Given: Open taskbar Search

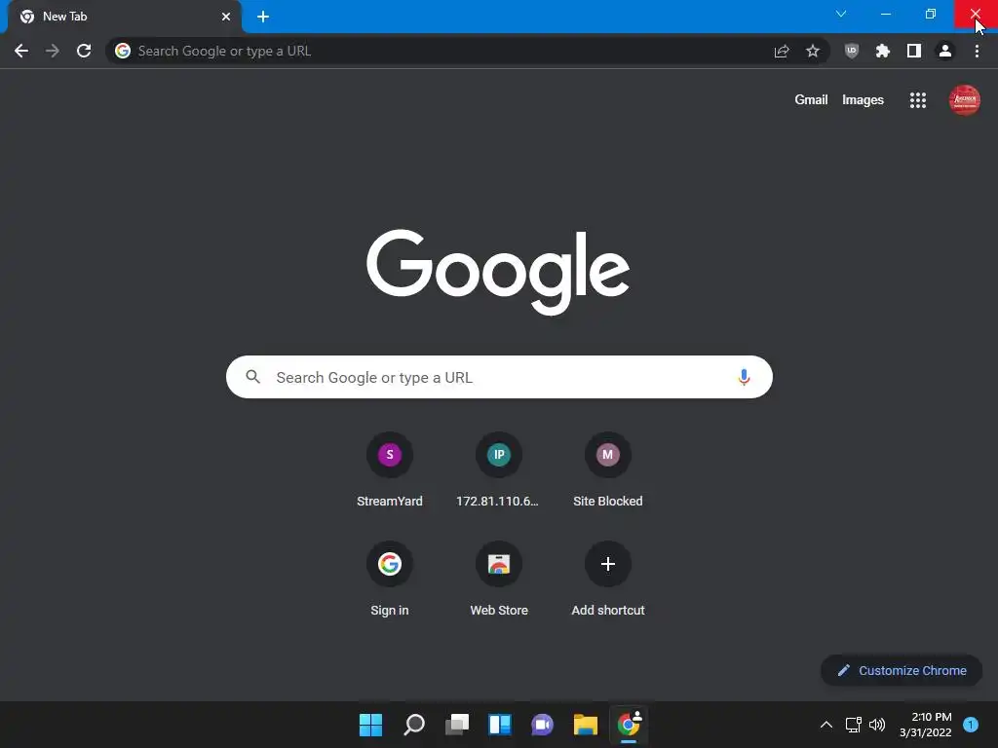Looking at the screenshot, I should click(x=413, y=725).
